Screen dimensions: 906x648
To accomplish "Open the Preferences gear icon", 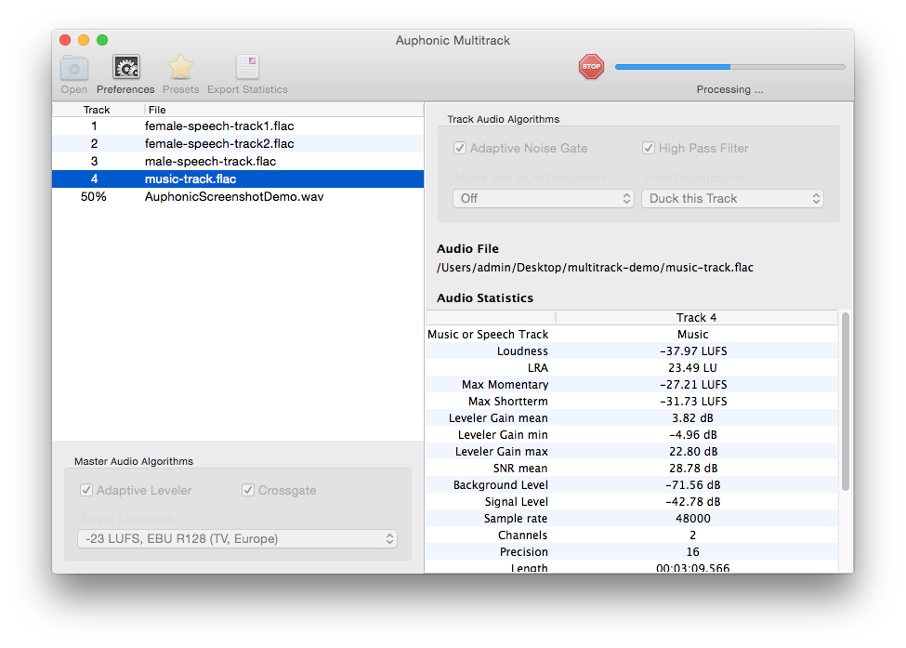I will tap(126, 68).
